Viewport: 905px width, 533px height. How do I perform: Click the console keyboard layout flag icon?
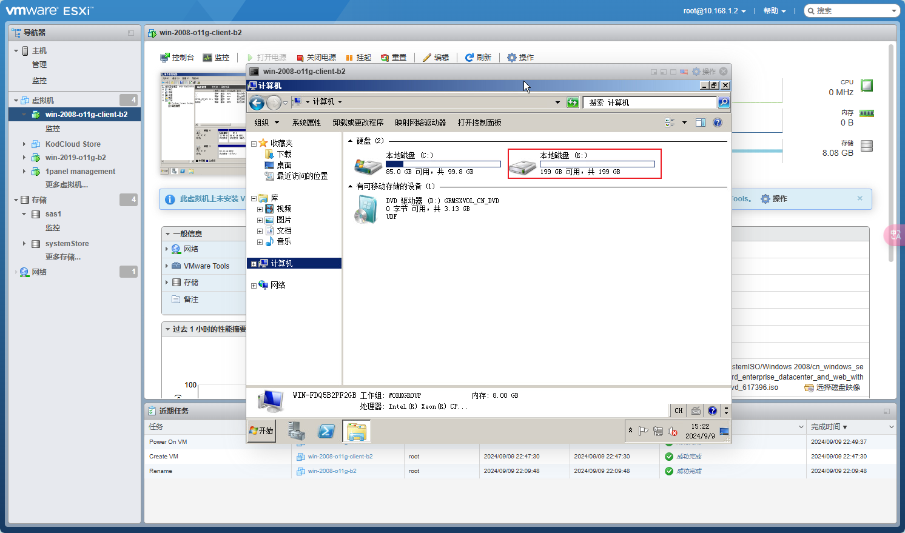click(x=684, y=72)
